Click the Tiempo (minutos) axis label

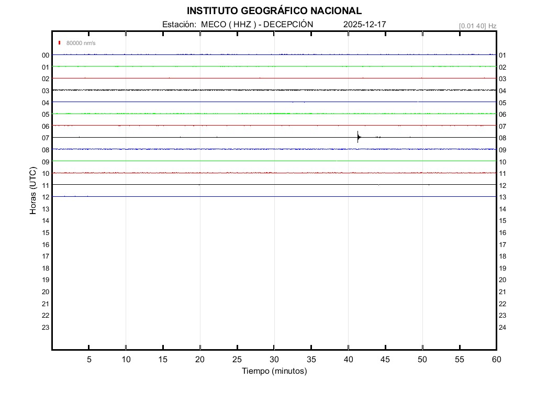click(x=274, y=371)
